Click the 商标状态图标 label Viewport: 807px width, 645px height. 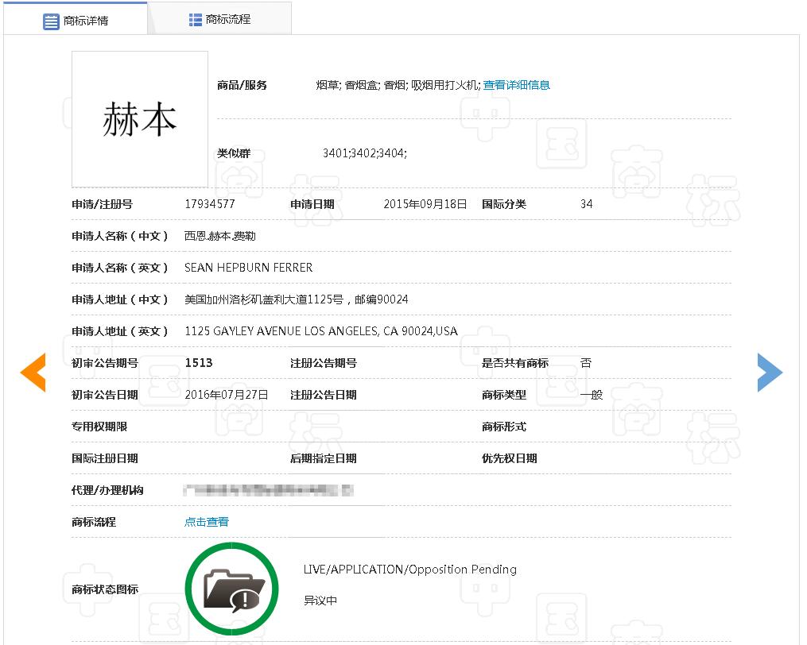tap(105, 589)
